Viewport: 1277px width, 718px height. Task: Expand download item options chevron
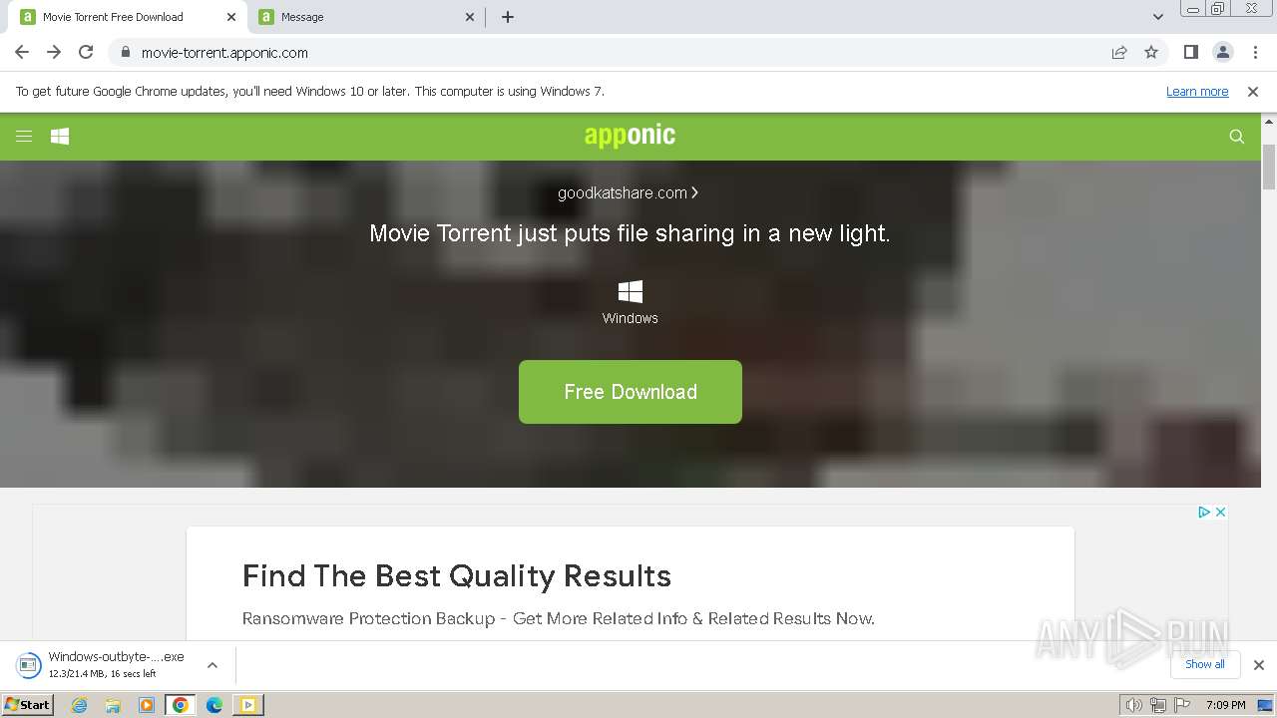(x=213, y=665)
